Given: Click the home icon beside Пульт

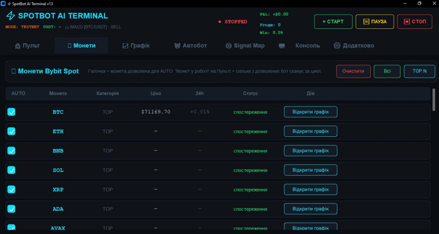Looking at the screenshot, I should pyautogui.click(x=17, y=46).
